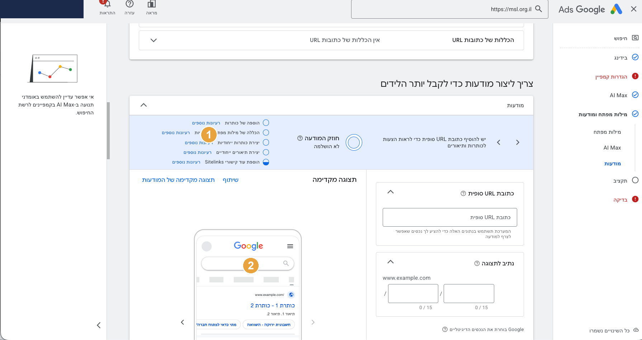This screenshot has width=642, height=340.
Task: Click the חשבונית ירוקה - השוואה sitelink chip
Action: pos(269,325)
